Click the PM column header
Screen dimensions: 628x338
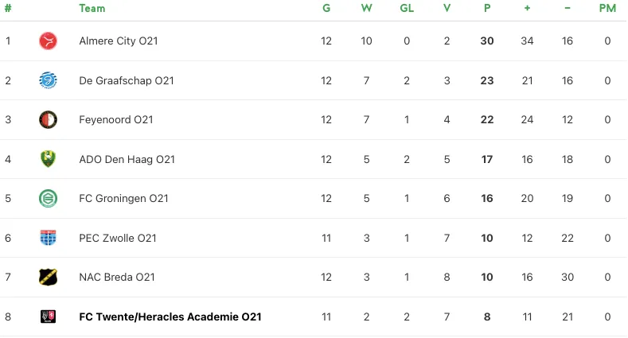coord(607,9)
